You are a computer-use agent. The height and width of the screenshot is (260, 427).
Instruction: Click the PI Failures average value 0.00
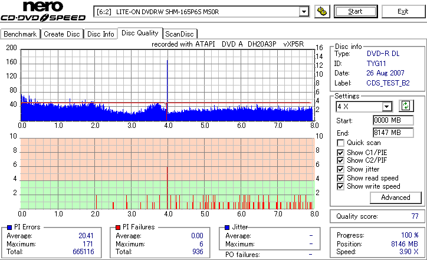(x=197, y=236)
